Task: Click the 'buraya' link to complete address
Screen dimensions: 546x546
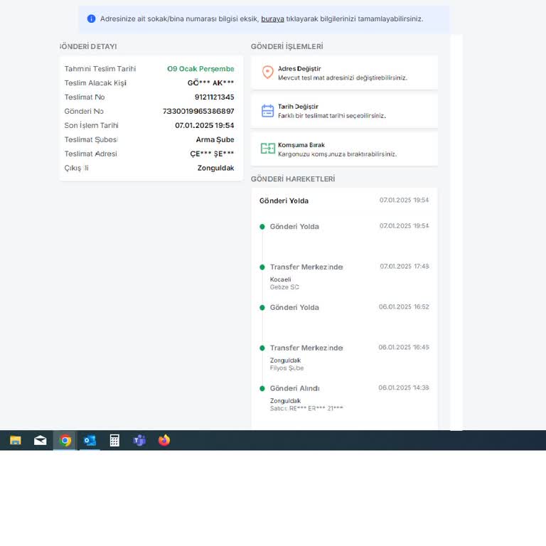Action: click(x=272, y=18)
